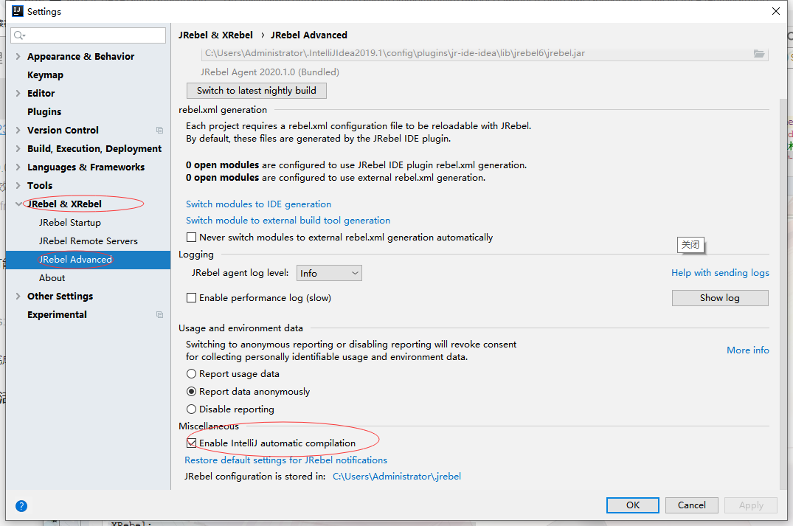Uncheck Enable IntelliJ automatic compilation
This screenshot has height=526, width=793.
[x=192, y=443]
